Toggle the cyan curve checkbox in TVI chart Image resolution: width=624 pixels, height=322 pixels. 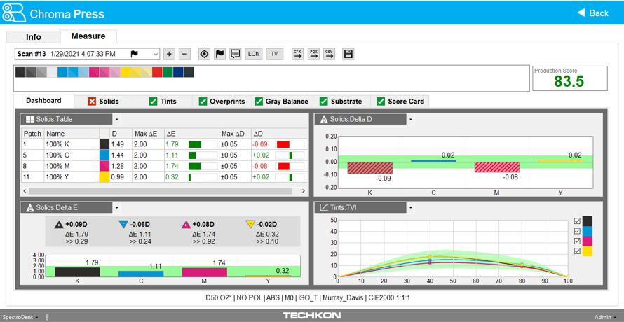pyautogui.click(x=577, y=231)
